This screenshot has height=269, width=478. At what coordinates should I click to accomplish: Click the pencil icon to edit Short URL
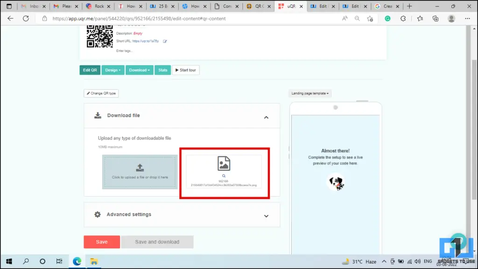165,41
